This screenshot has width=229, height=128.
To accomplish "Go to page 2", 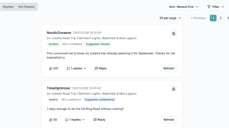I will click(220, 18).
